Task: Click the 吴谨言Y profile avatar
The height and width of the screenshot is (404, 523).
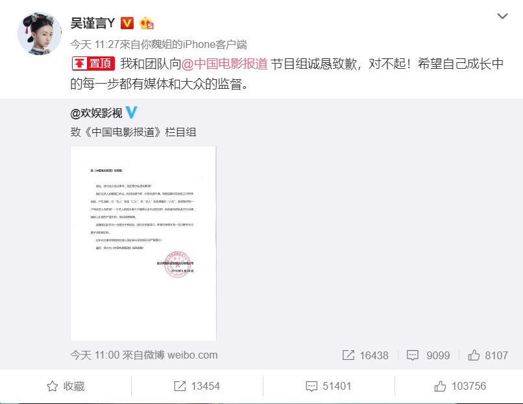Action: [40, 33]
